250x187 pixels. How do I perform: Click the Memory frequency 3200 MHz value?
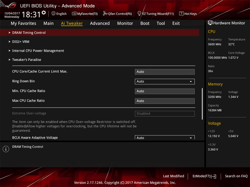[x=215, y=97]
